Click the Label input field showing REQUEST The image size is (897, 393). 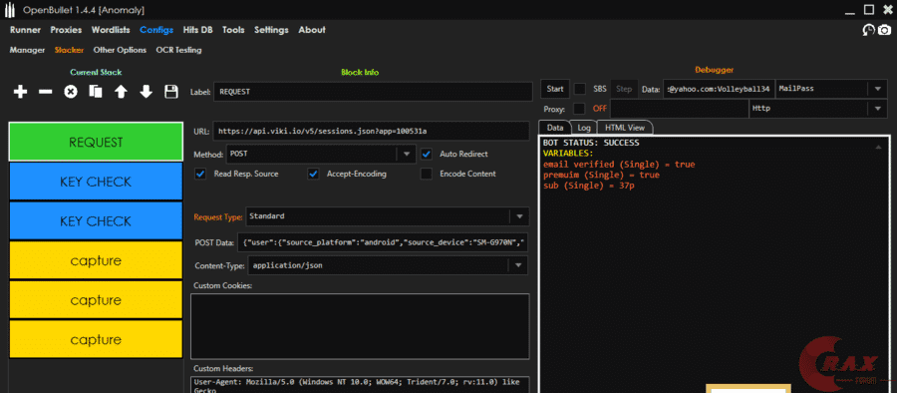tap(373, 92)
